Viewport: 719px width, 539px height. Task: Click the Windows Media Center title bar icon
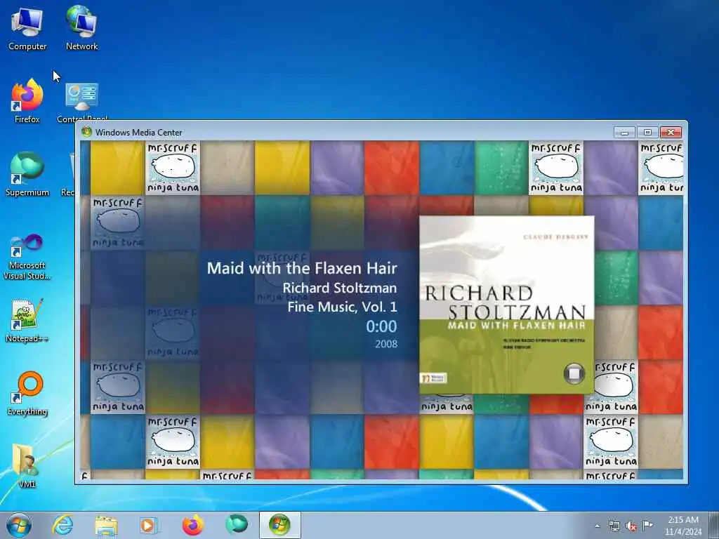coord(86,132)
